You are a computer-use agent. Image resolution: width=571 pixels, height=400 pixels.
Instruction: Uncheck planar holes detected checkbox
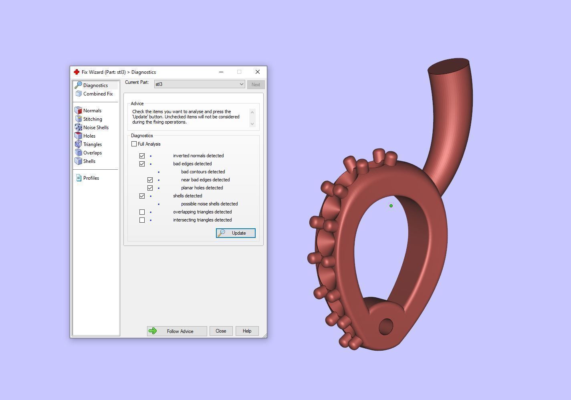point(150,188)
